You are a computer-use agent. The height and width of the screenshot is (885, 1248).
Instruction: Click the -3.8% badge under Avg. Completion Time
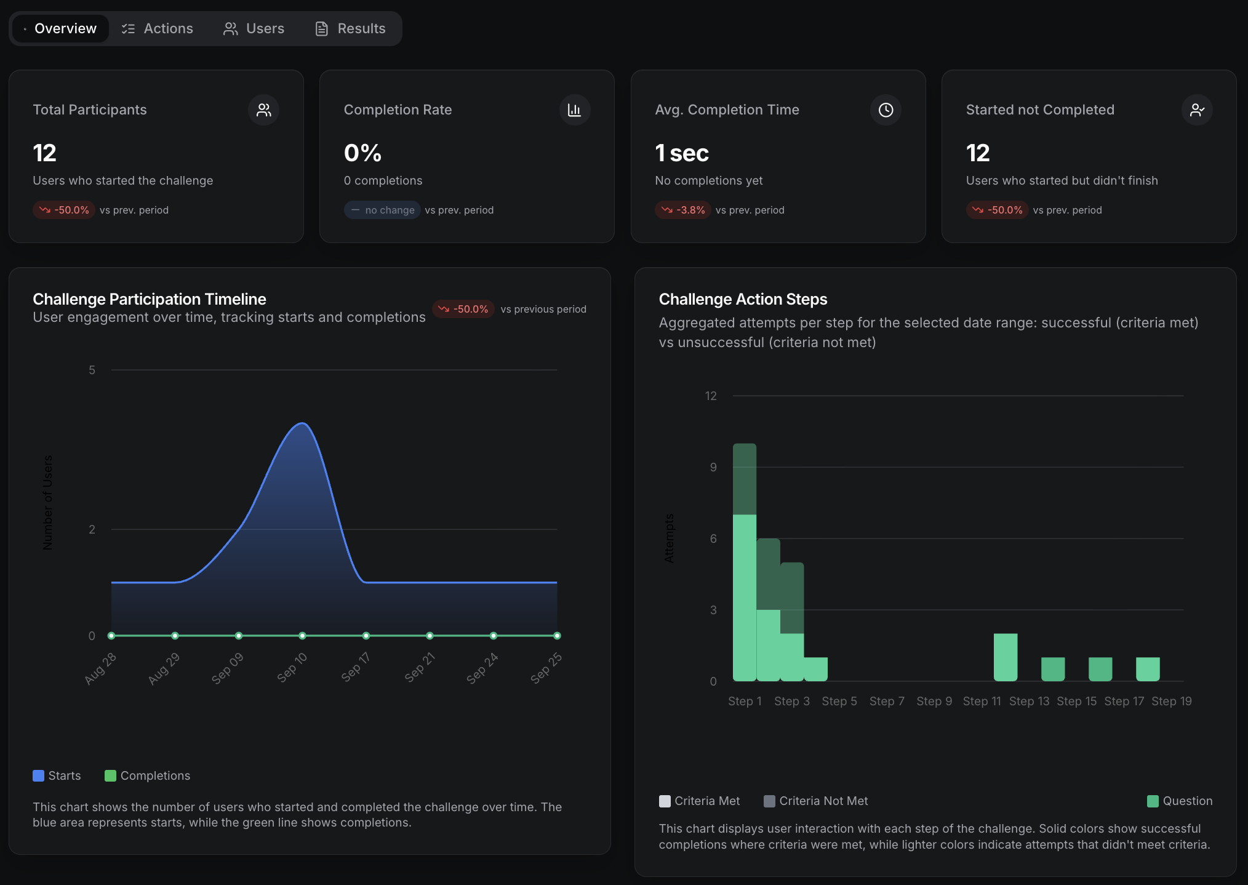[683, 210]
